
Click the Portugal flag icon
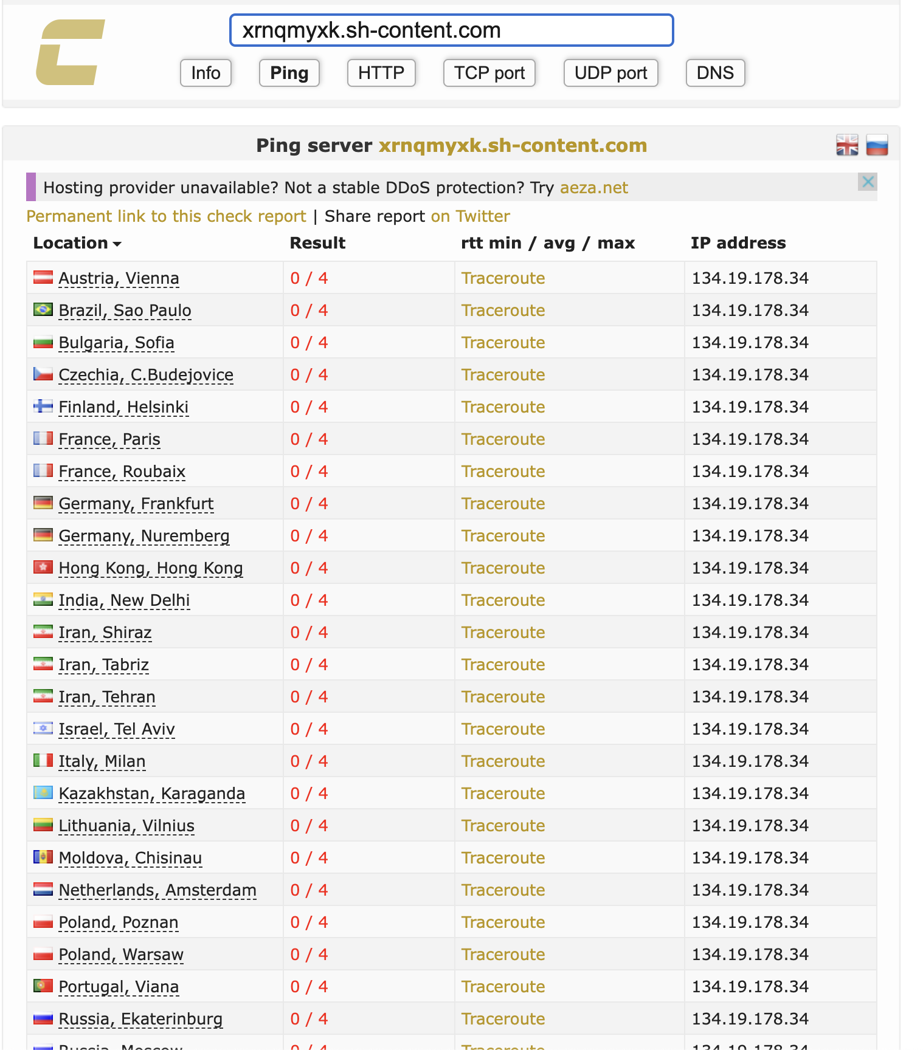43,986
